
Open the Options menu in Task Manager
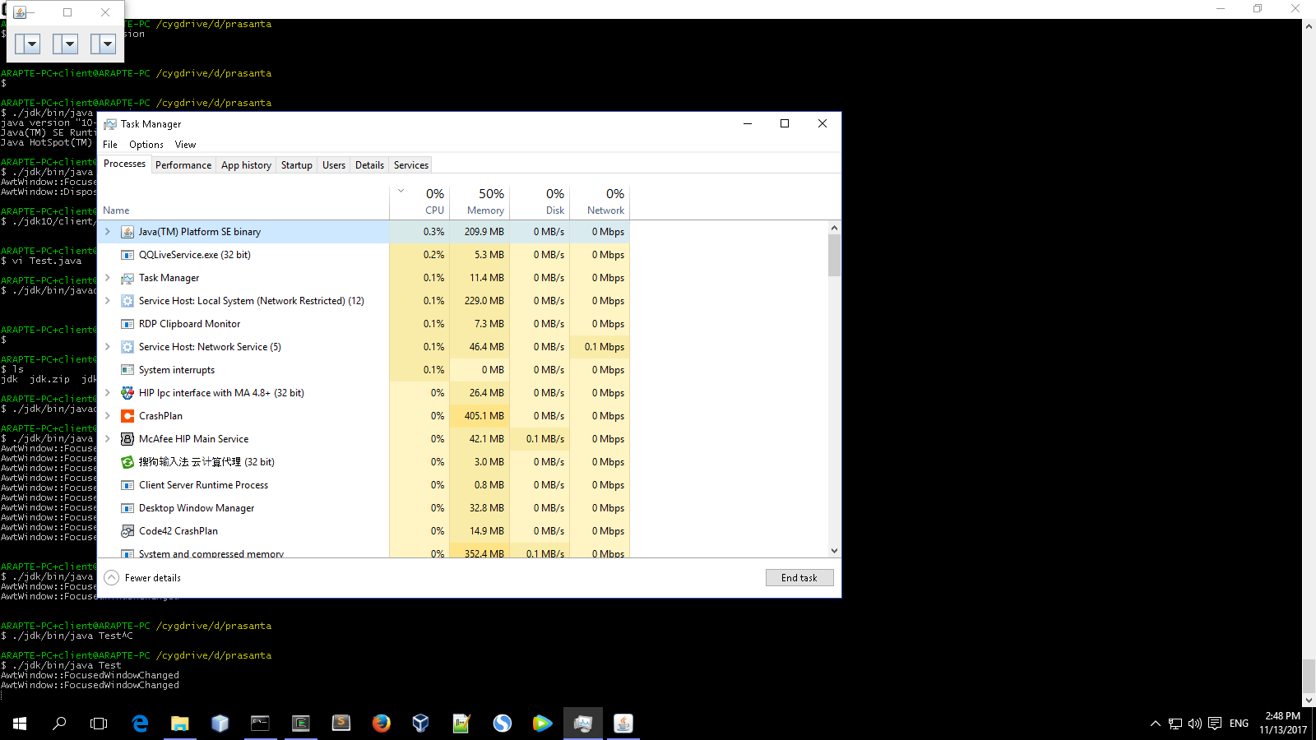[x=146, y=145]
